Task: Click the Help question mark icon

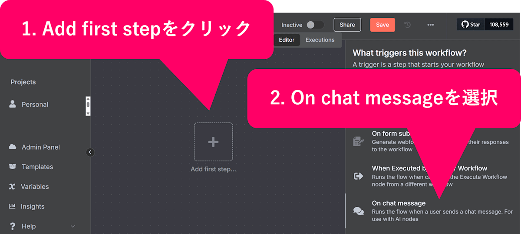Action: 12,226
